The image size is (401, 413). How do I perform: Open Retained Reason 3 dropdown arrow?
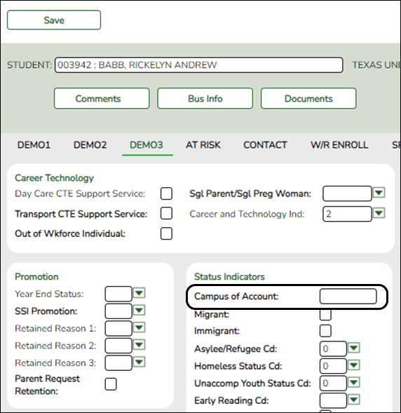(140, 363)
